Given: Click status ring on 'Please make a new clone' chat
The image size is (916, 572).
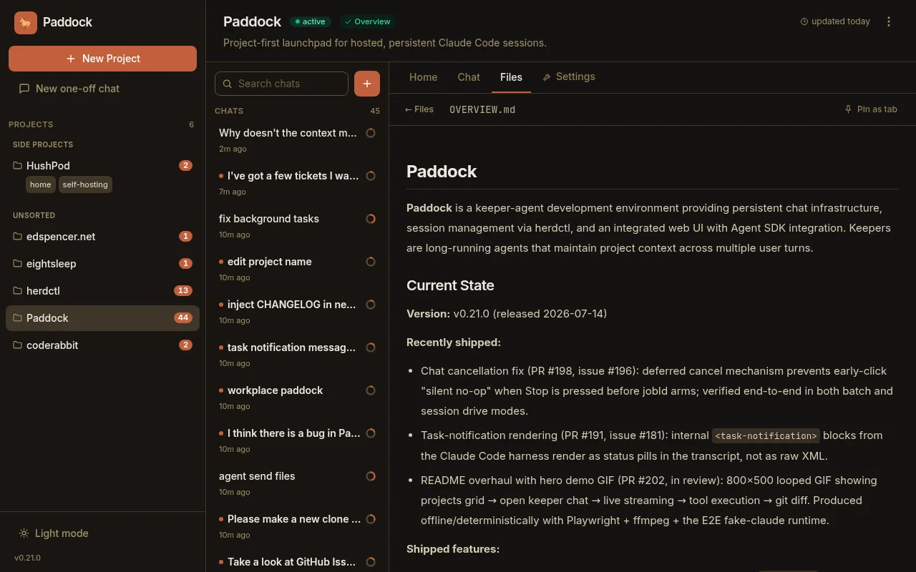Looking at the screenshot, I should click(x=371, y=519).
